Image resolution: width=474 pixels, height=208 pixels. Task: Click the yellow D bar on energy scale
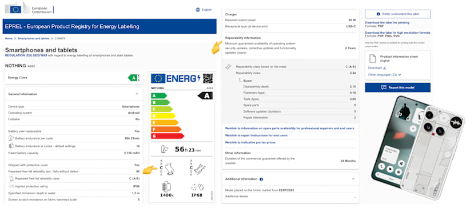(x=163, y=116)
